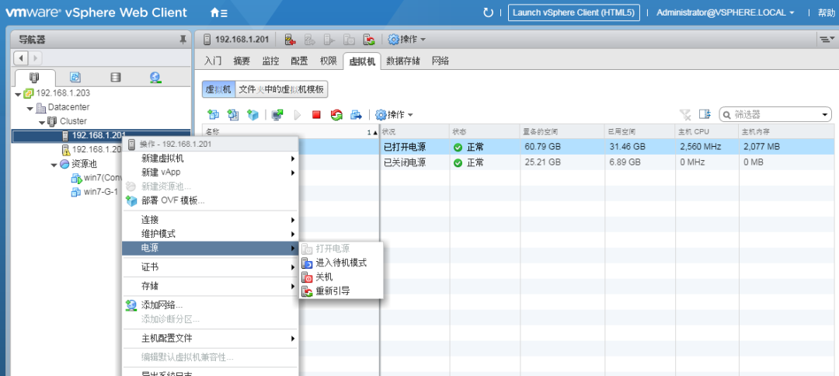Click the clear filter funnel icon
839x376 pixels.
pyautogui.click(x=685, y=114)
